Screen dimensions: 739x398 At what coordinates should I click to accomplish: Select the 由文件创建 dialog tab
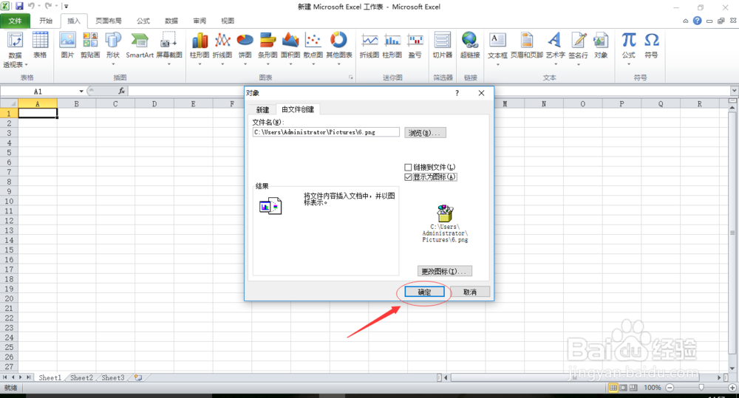click(298, 109)
